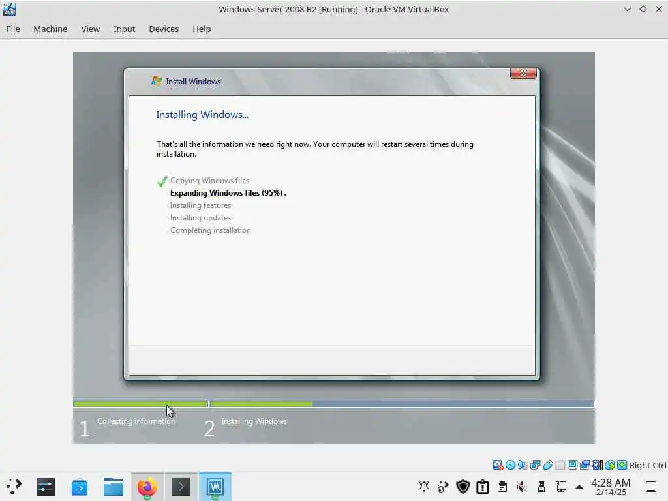Open the clipboard manager tray icon

pyautogui.click(x=502, y=487)
